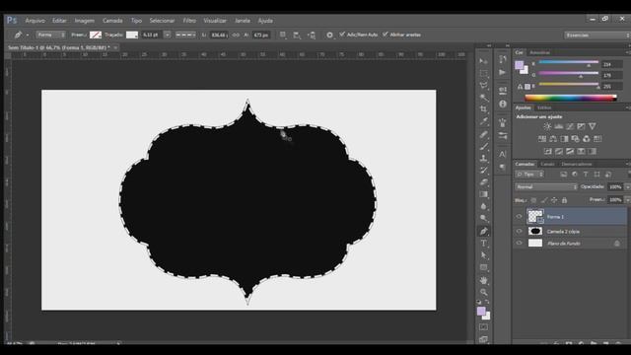Open the Traçado stroke color swatch

132,35
